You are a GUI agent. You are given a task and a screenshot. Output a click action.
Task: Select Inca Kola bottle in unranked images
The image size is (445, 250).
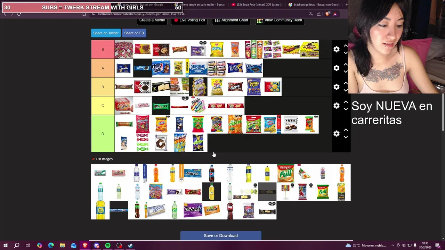[100, 210]
